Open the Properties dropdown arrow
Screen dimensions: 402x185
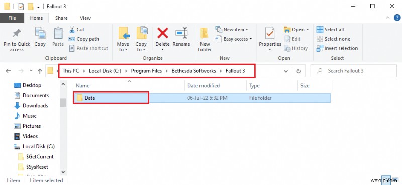pyautogui.click(x=270, y=50)
